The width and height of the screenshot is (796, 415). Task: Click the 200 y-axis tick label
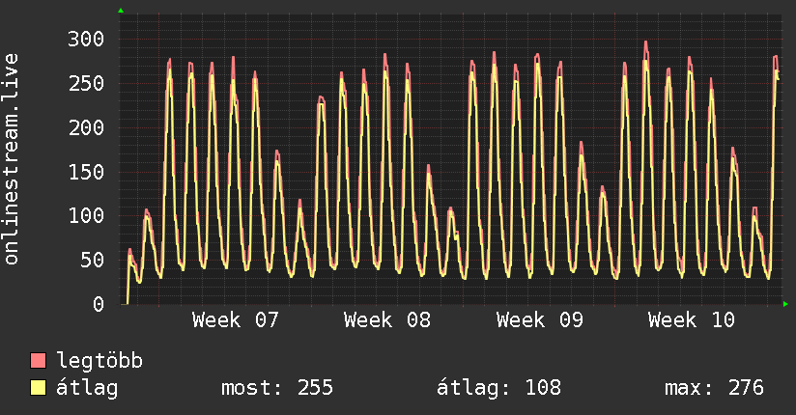pos(86,127)
